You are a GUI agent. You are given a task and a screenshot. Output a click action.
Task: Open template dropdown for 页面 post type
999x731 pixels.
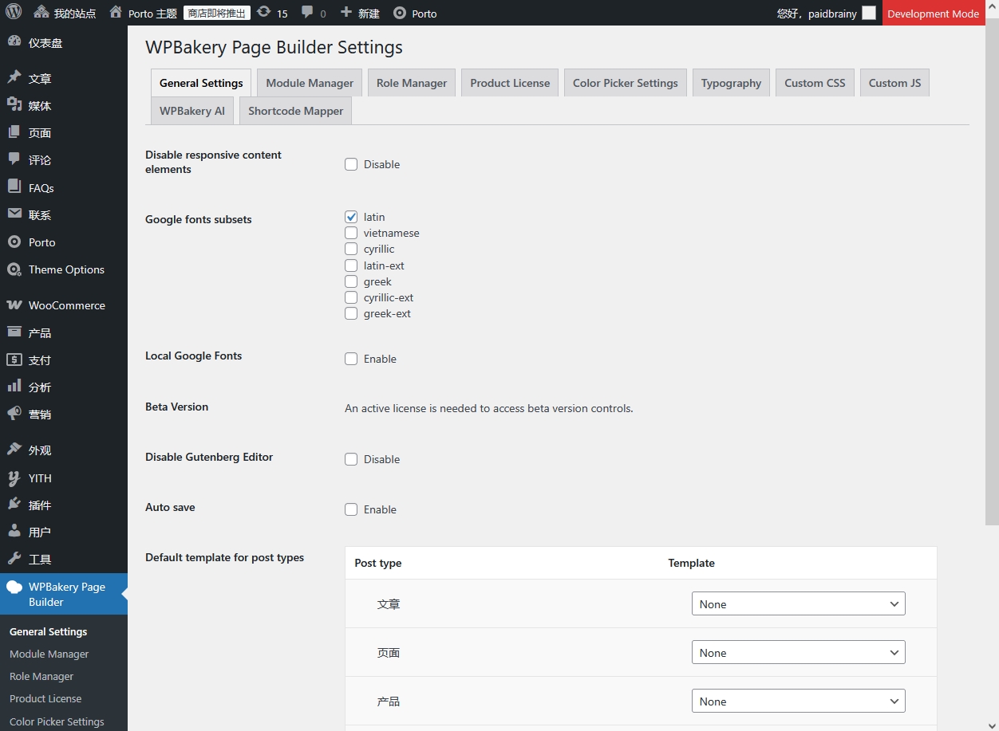coord(798,652)
